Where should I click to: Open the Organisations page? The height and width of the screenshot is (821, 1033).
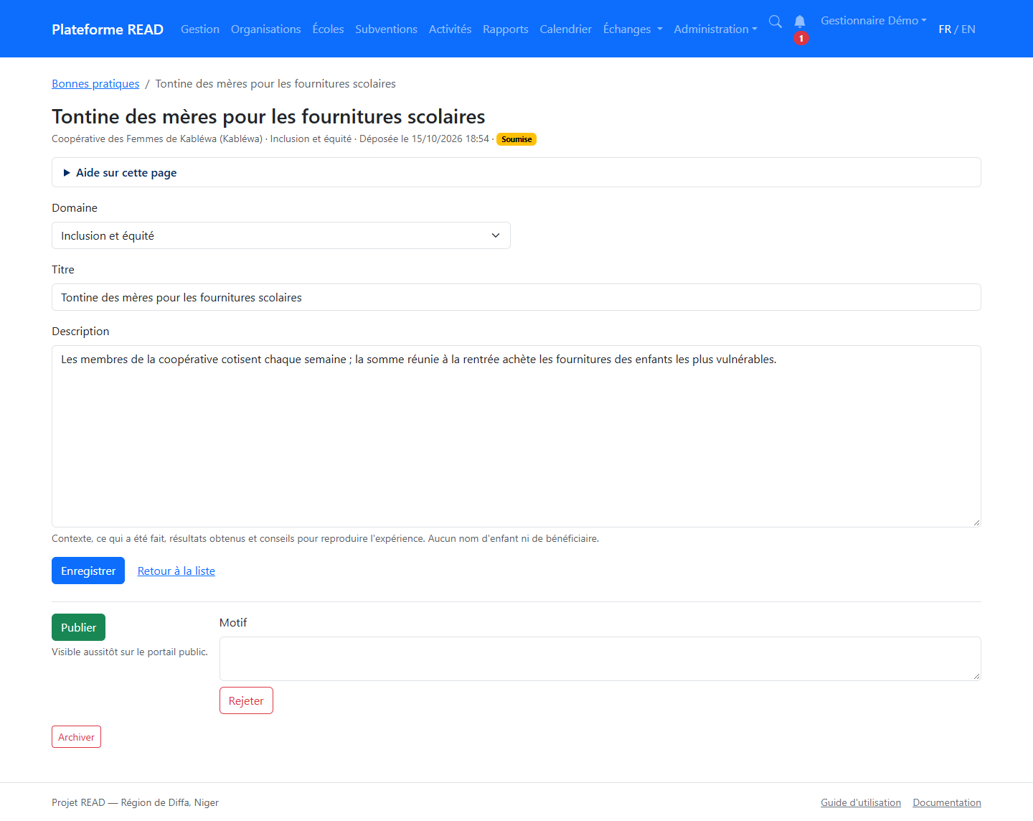266,29
